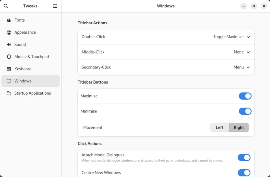Click the Sound speaker icon

click(9, 44)
